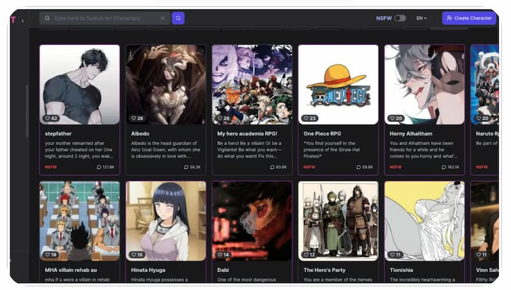
Task: Open the MHA villain rehab au title
Action: click(71, 270)
